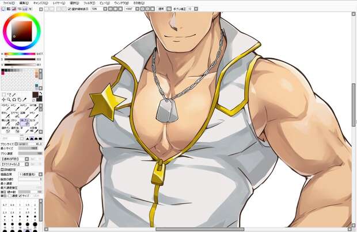The height and width of the screenshot is (232, 357).
Task: Open the File menu
Action: point(9,3)
